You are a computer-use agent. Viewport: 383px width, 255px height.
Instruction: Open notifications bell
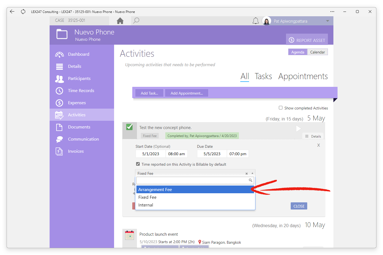(x=256, y=21)
